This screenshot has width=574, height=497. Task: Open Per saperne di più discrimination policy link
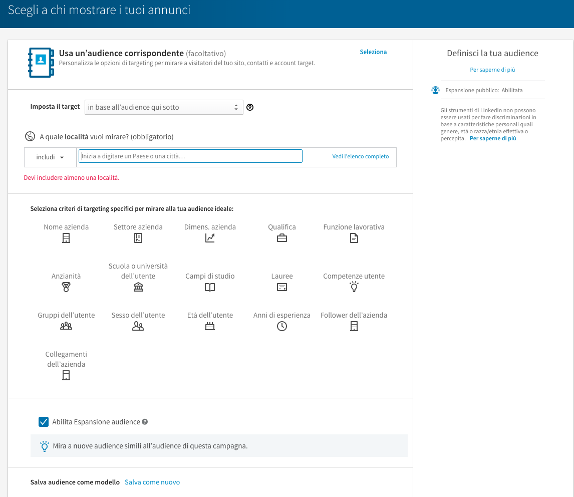pyautogui.click(x=493, y=138)
